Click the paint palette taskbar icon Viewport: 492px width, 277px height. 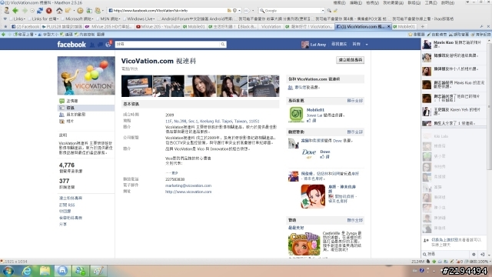click(x=98, y=271)
